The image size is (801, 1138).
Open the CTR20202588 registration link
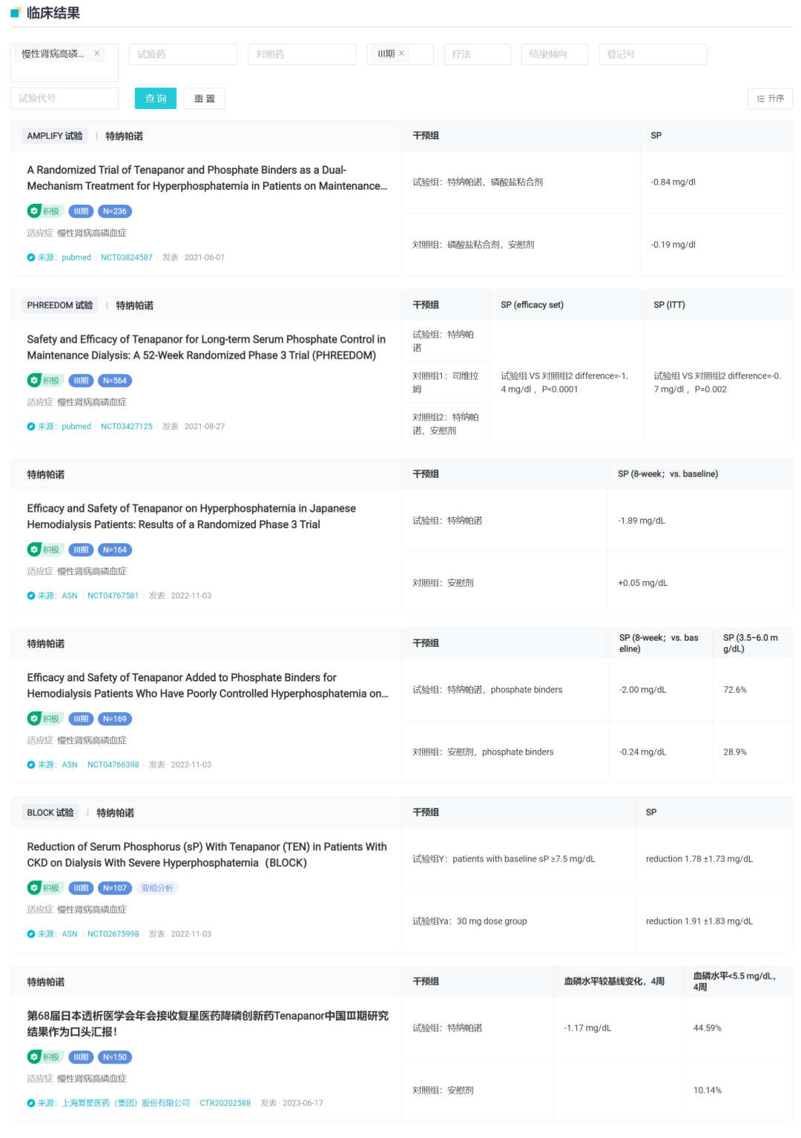225,1103
